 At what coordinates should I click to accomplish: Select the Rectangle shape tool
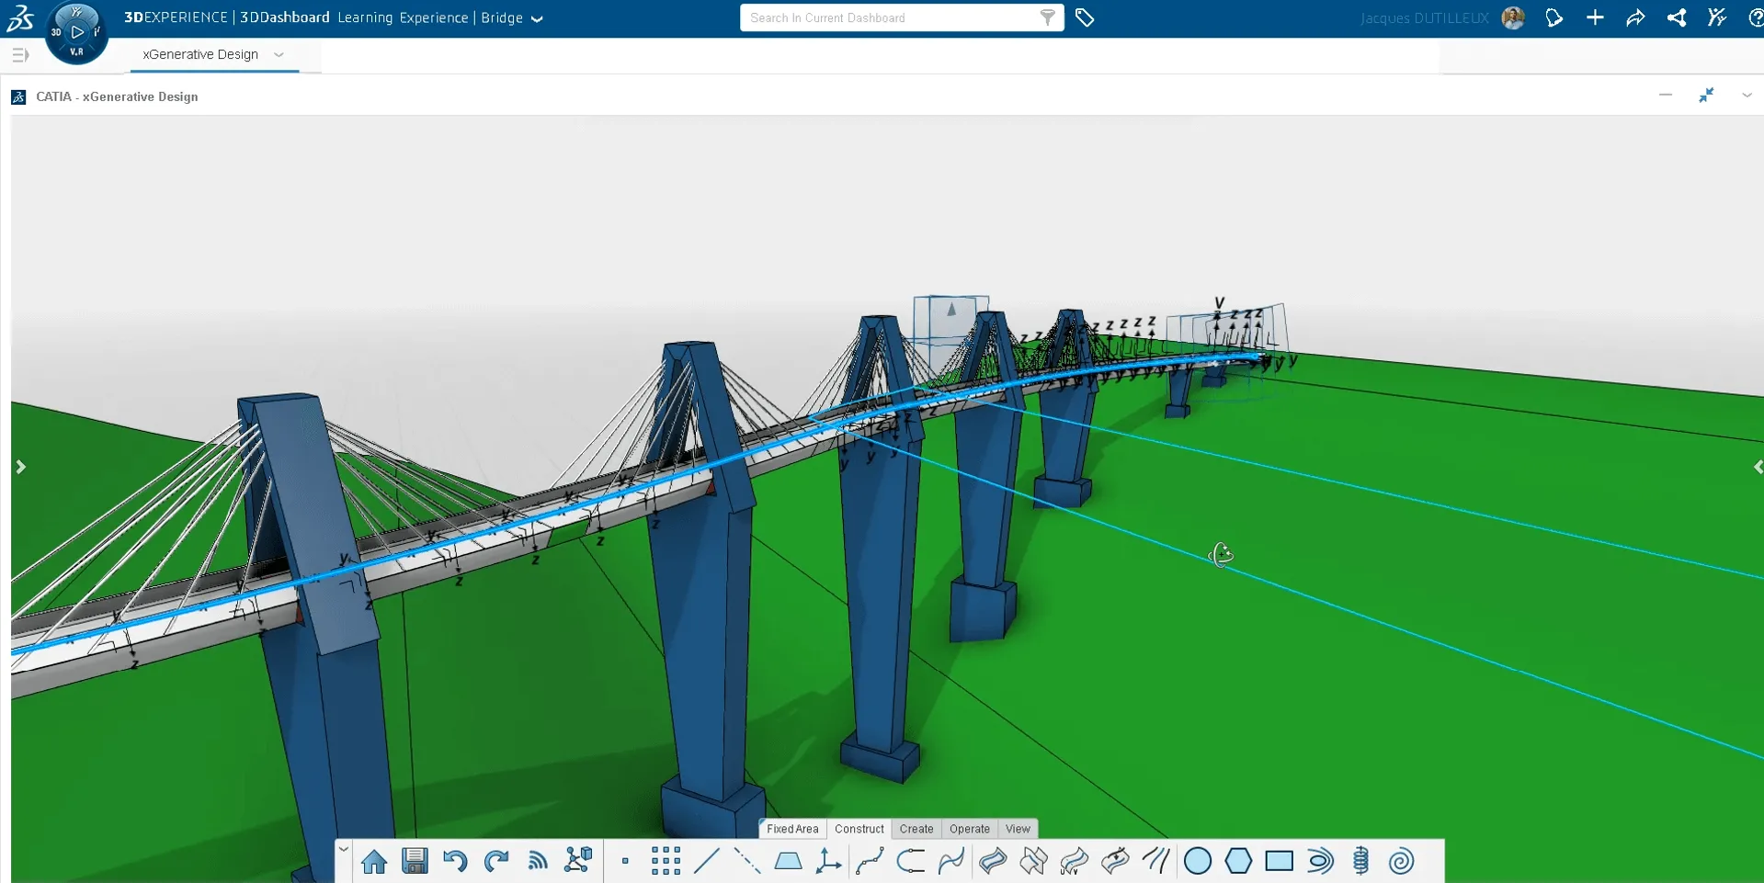coord(1279,862)
